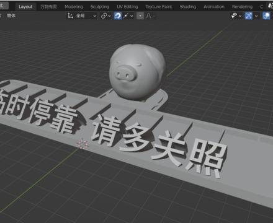Viewport: 273px width, 223px height.
Task: Click the transform orientation axes icon
Action: (x=70, y=16)
